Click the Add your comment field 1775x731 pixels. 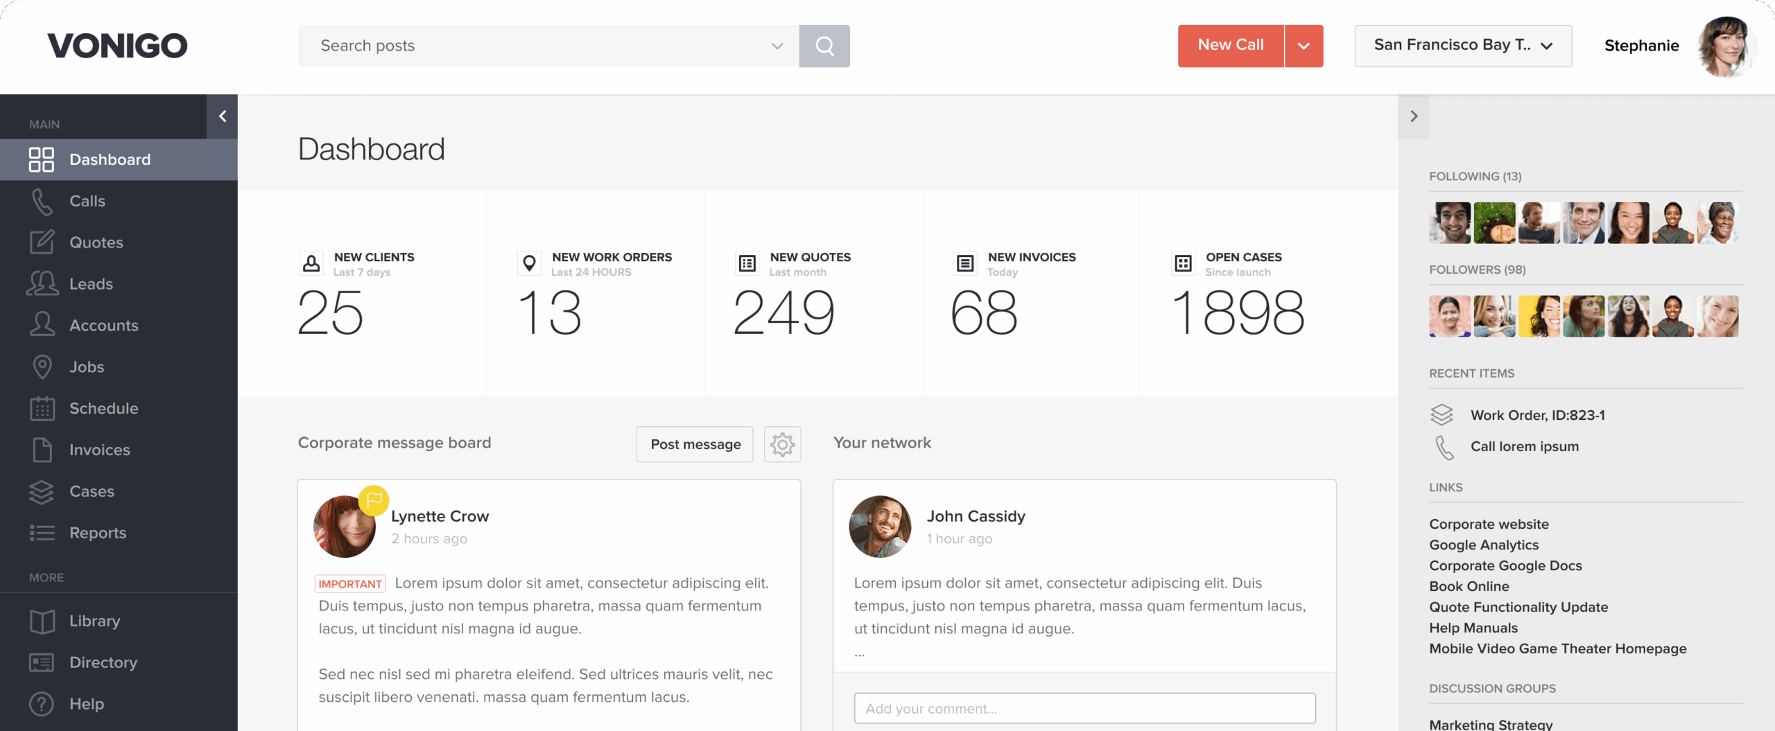pyautogui.click(x=1084, y=708)
